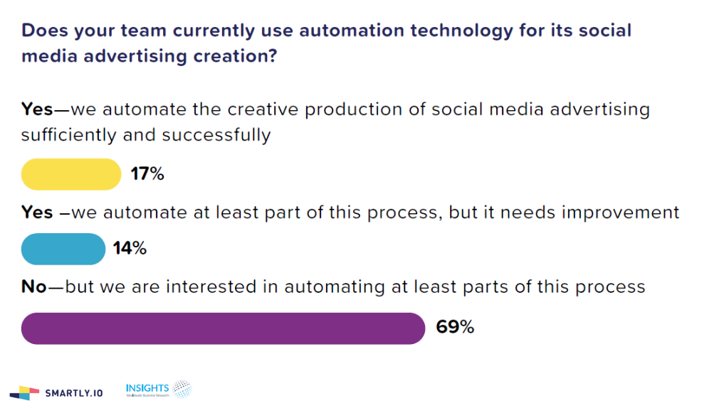This screenshot has height=418, width=712.
Task: Click the phrase "but it needs improvement"
Action: tap(564, 212)
